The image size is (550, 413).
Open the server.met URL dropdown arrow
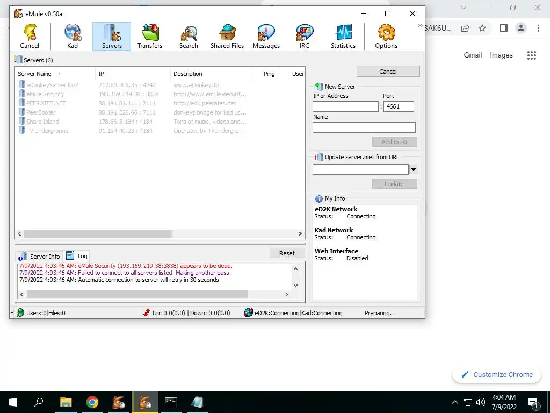[x=413, y=169]
